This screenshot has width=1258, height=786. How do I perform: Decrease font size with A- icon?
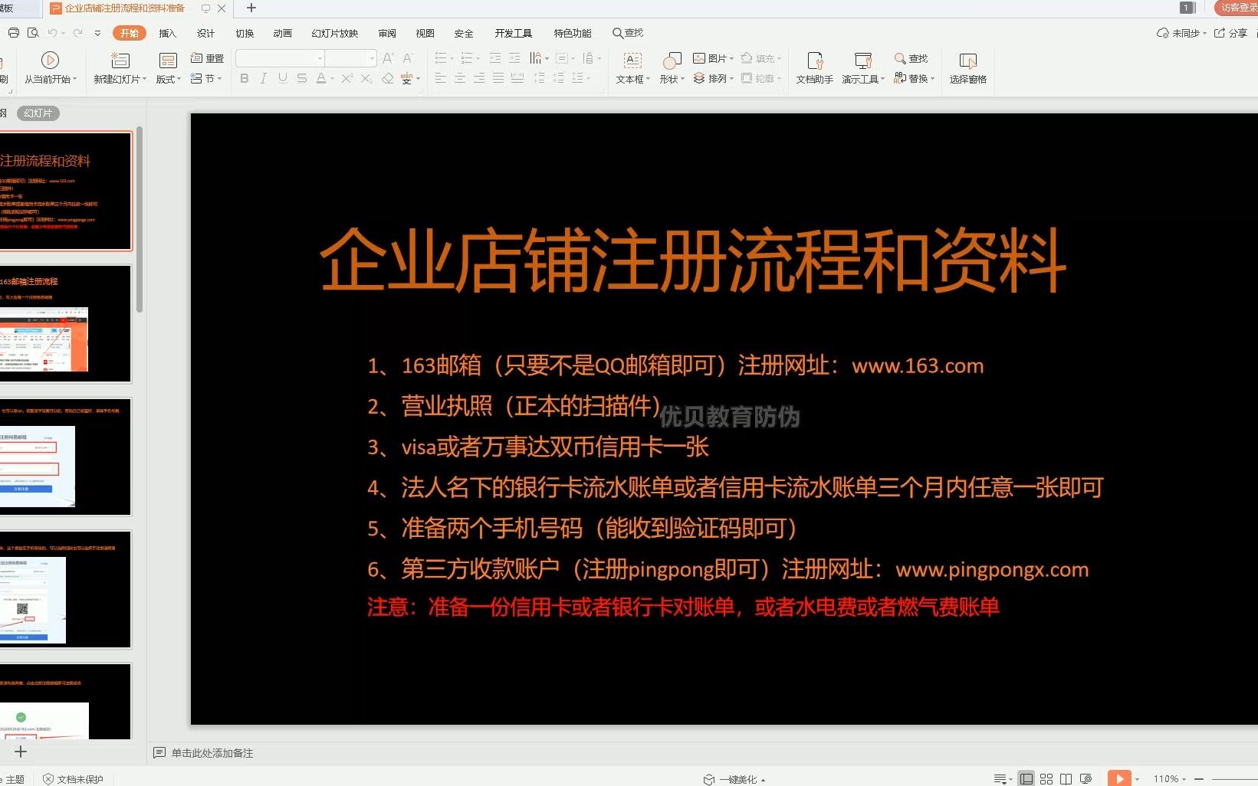point(408,58)
